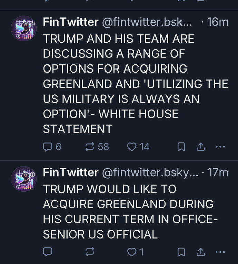Image resolution: width=238 pixels, height=264 pixels.
Task: Open FinTwitter avatar on the 16m post
Action: 24,29
